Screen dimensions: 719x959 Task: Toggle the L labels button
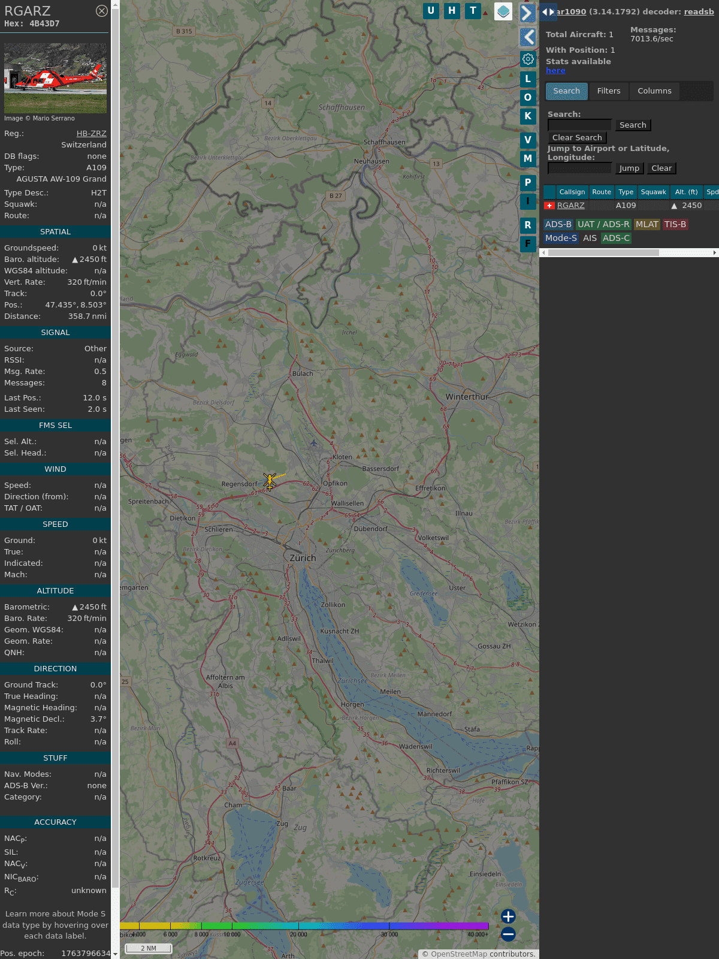pos(528,79)
